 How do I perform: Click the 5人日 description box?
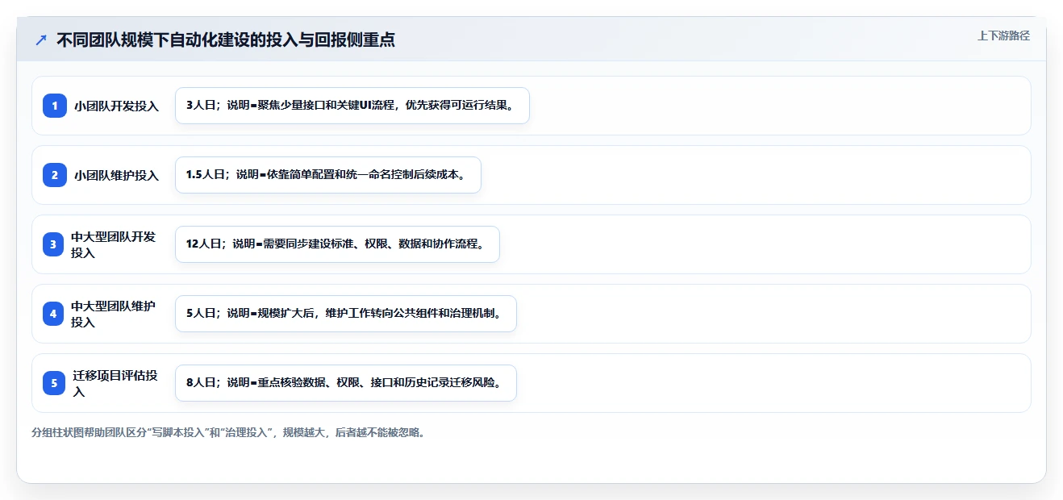tap(346, 314)
